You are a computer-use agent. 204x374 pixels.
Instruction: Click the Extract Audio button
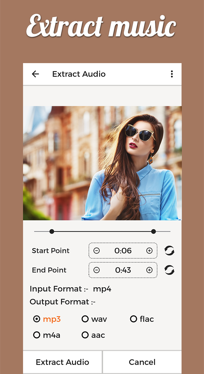tap(62, 362)
